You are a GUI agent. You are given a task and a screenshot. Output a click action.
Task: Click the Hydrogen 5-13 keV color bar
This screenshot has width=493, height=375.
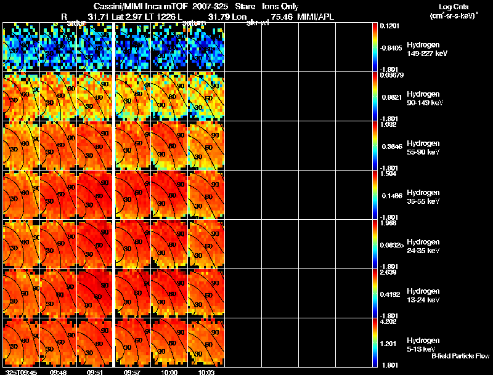(375, 342)
